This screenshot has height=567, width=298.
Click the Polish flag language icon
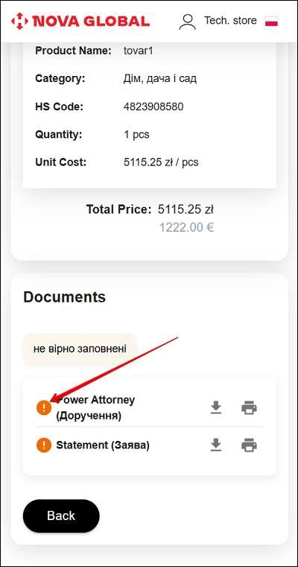pyautogui.click(x=271, y=21)
